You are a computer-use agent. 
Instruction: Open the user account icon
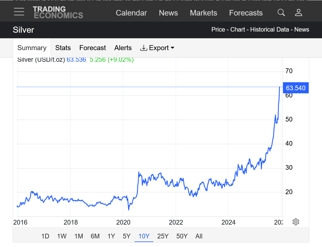point(298,12)
